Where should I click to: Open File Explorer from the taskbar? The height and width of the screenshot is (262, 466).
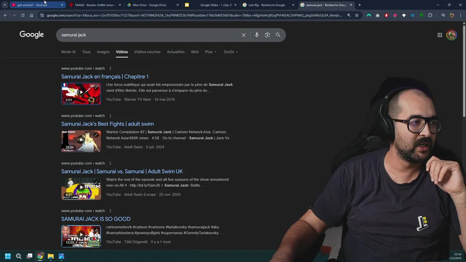coord(51,256)
